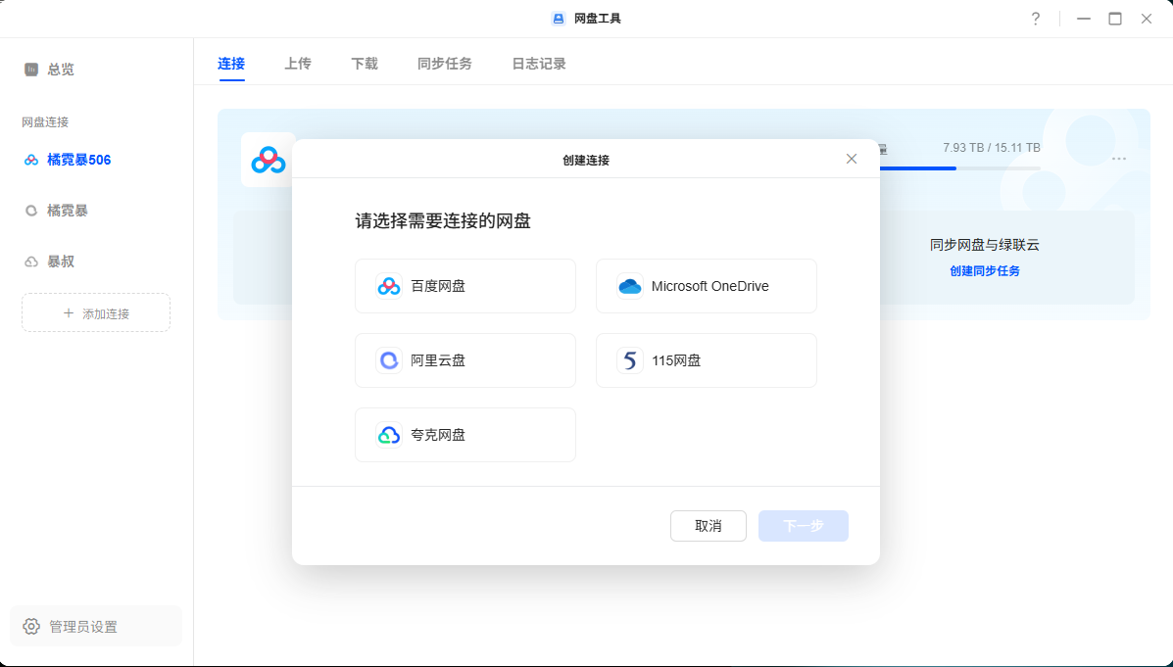Select 阿里云盘 option card
Image resolution: width=1173 pixels, height=667 pixels.
coord(465,360)
